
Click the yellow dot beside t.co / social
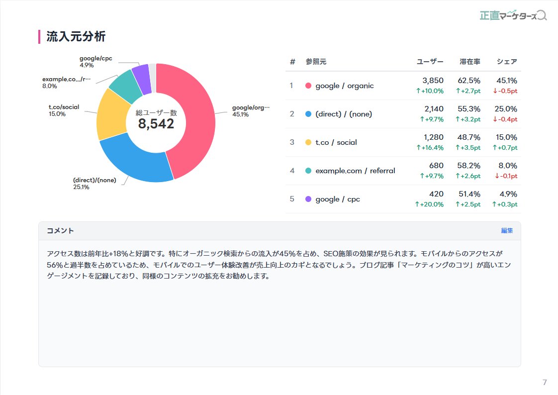click(x=308, y=142)
